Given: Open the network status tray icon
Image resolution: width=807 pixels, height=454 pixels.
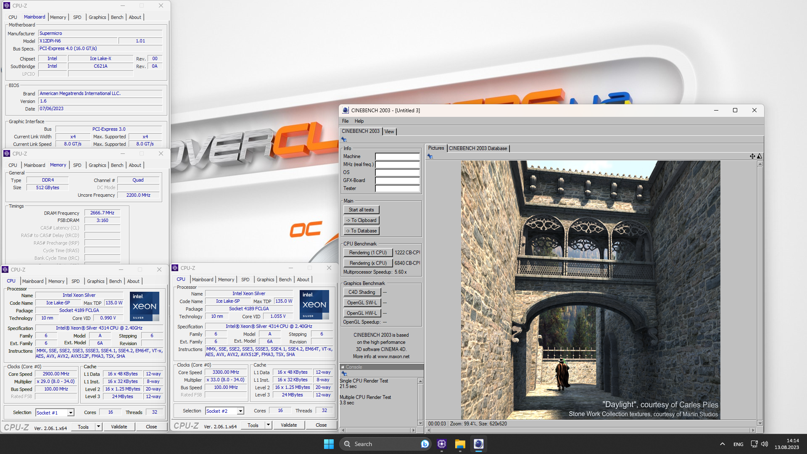Looking at the screenshot, I should [754, 444].
